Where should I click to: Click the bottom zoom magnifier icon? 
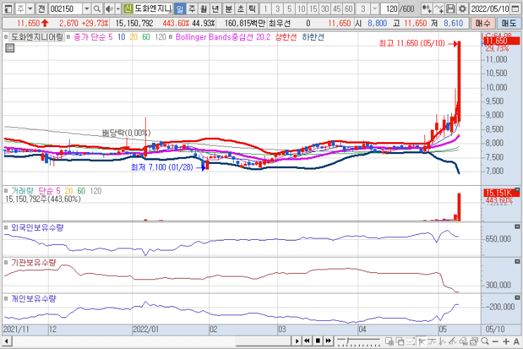pos(485,341)
